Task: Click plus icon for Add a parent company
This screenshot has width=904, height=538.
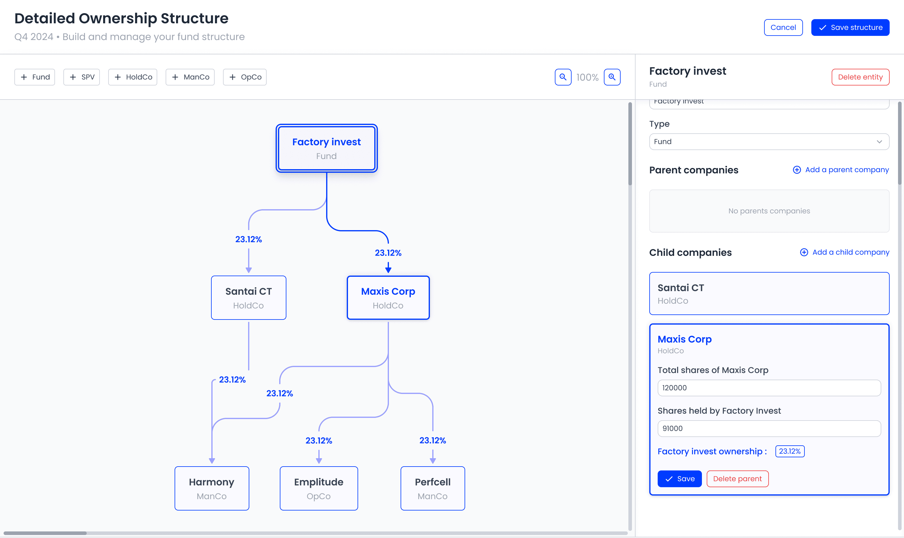Action: click(797, 170)
